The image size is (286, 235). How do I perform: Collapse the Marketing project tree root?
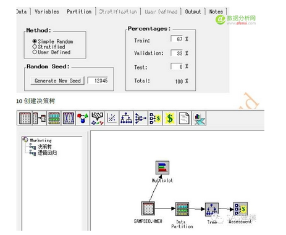(x=25, y=140)
